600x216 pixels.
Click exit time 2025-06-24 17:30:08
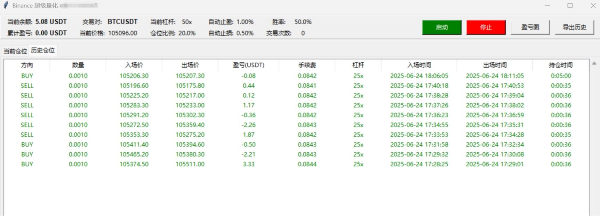495,154
